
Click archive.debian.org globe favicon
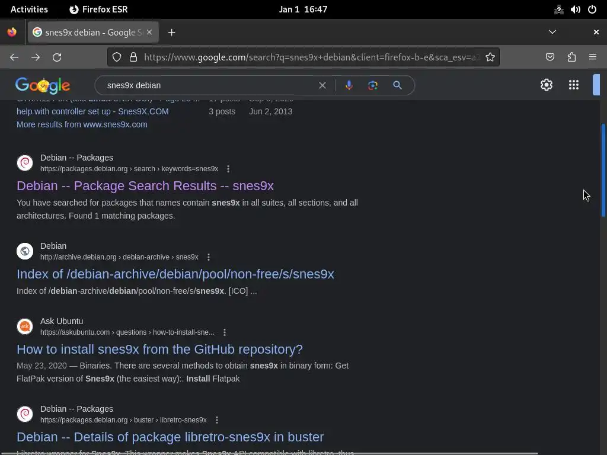pyautogui.click(x=25, y=251)
